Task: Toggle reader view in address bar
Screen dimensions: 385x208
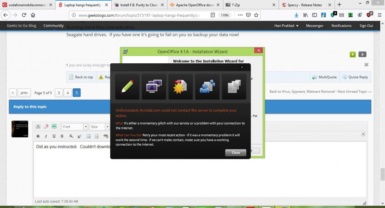Action: pyautogui.click(x=213, y=15)
